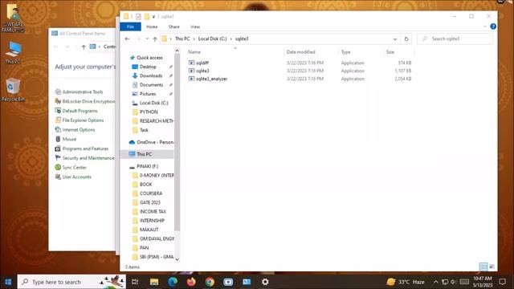Viewport: 514px width, 289px height.
Task: Open OneDrive - Personal in sidebar
Action: coord(155,142)
